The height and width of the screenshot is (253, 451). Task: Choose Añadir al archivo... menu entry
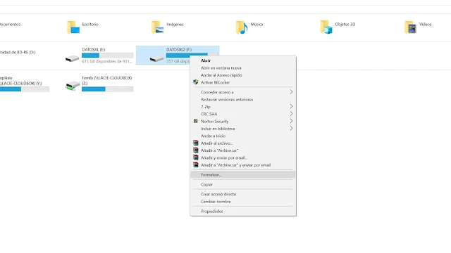pyautogui.click(x=243, y=143)
